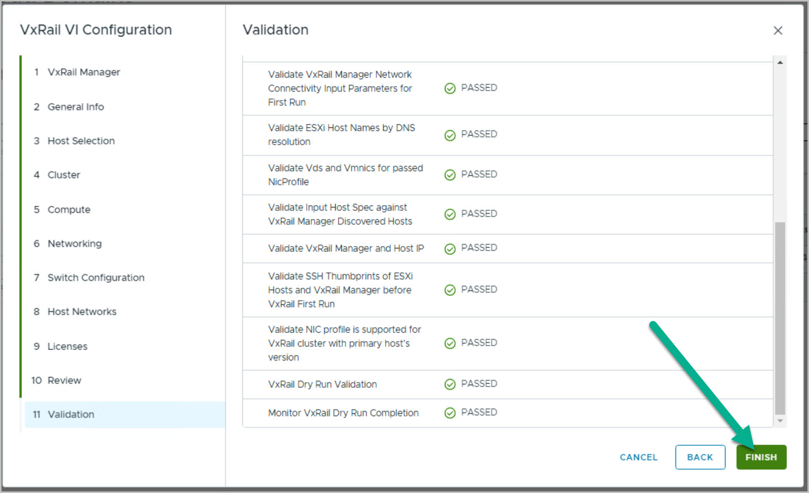Click checkmark beside Validate Vds and Vmnics
Screen dimensions: 809x493
[x=450, y=175]
